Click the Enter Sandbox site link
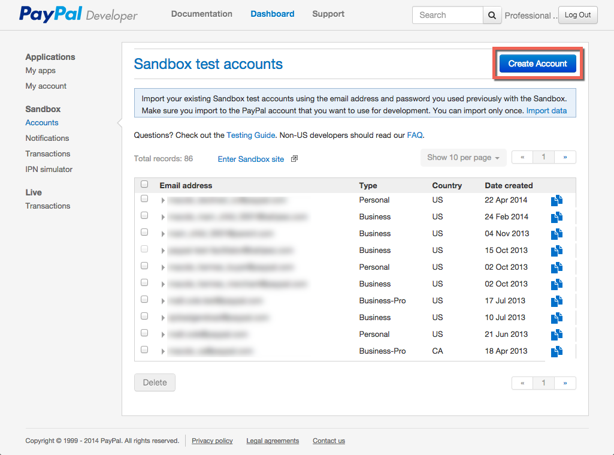This screenshot has width=614, height=455. click(x=250, y=159)
